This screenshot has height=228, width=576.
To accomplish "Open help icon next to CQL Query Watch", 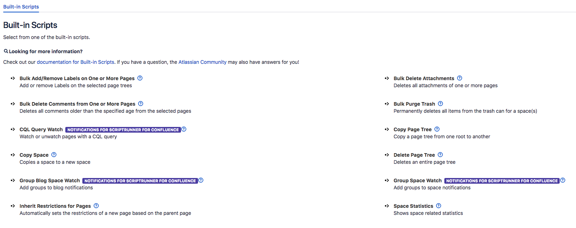I will (x=184, y=129).
